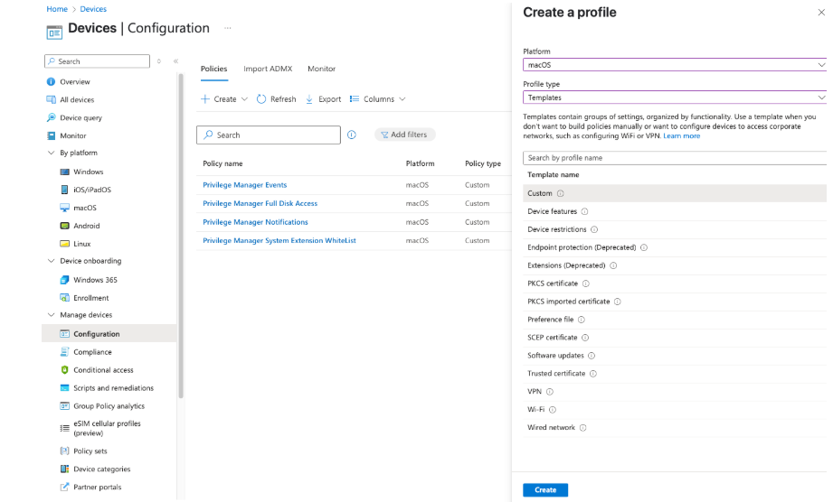Open the Windows 365 icon
The height and width of the screenshot is (502, 833).
click(65, 280)
